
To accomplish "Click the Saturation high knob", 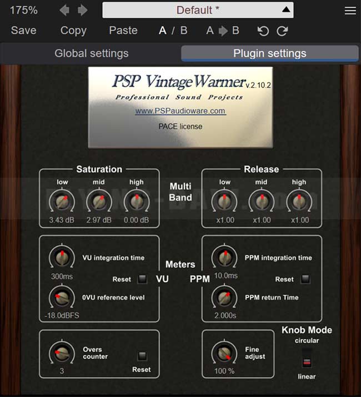I will click(136, 202).
